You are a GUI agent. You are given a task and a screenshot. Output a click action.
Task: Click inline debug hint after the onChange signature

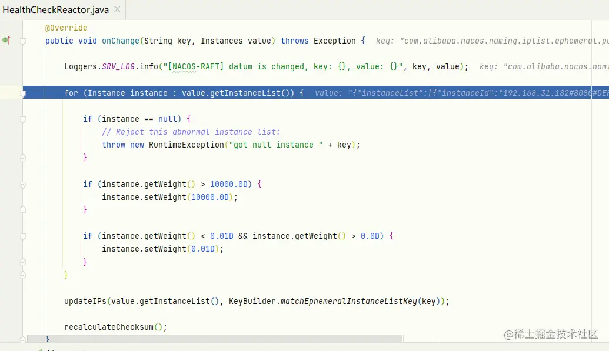coord(492,41)
